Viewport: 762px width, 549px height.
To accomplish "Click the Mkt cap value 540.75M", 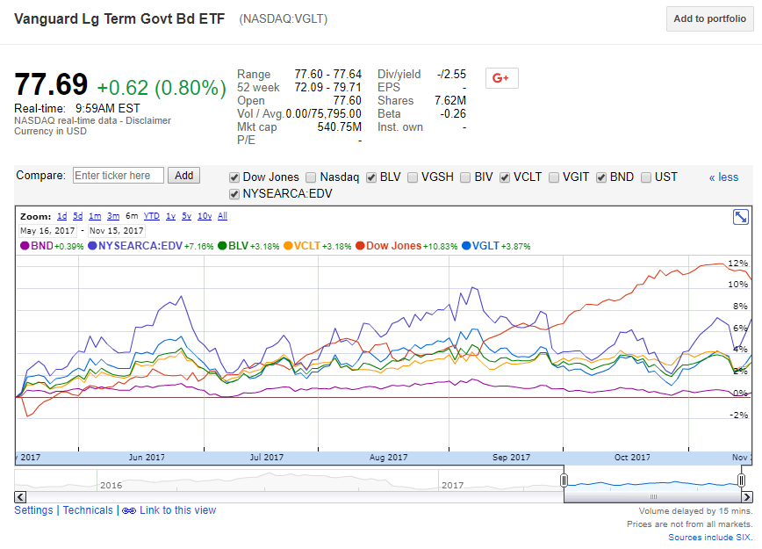I will click(x=339, y=126).
